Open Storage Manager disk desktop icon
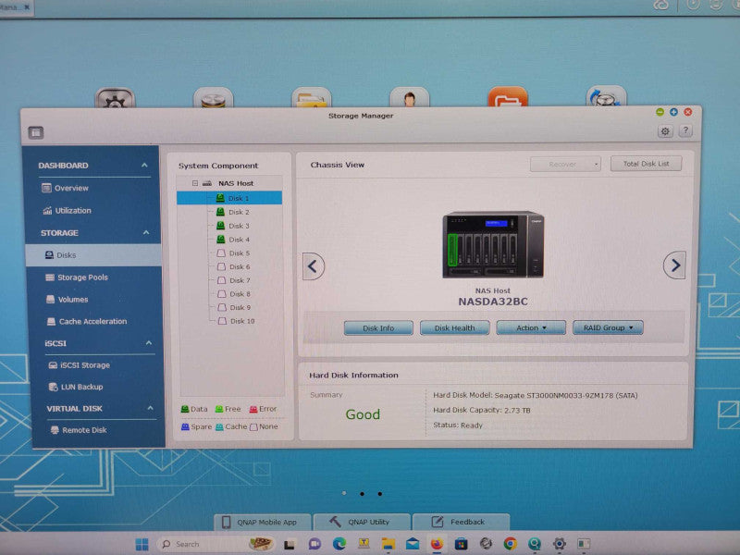Screen dimensions: 740x555 click(x=214, y=98)
